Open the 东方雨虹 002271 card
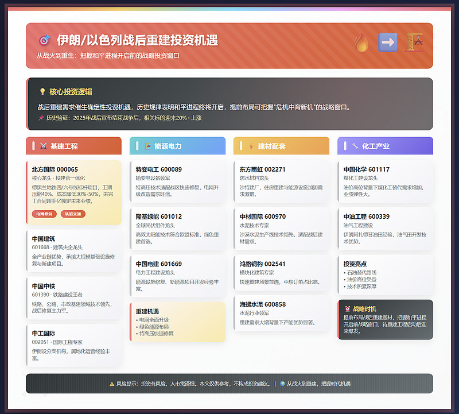 [x=281, y=181]
